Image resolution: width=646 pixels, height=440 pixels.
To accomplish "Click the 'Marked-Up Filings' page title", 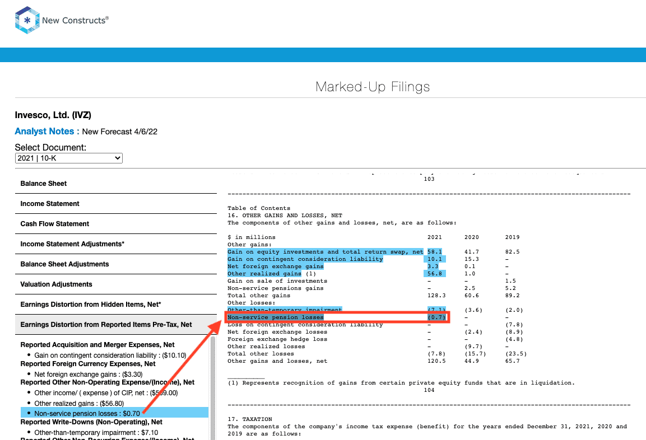I will [x=373, y=87].
